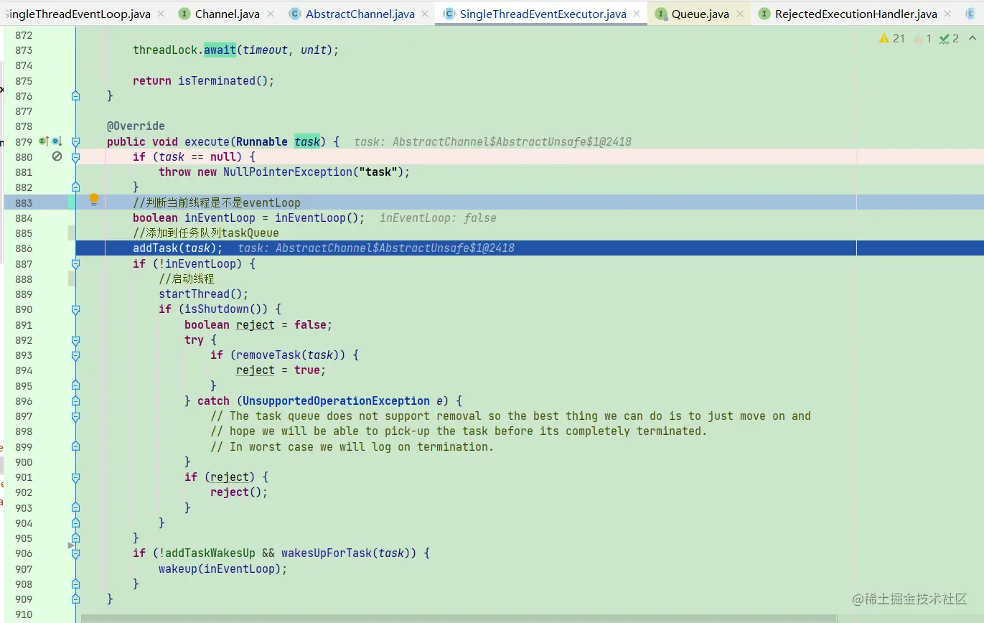Click line number 884 in the gutter
The image size is (984, 623).
pyautogui.click(x=24, y=218)
